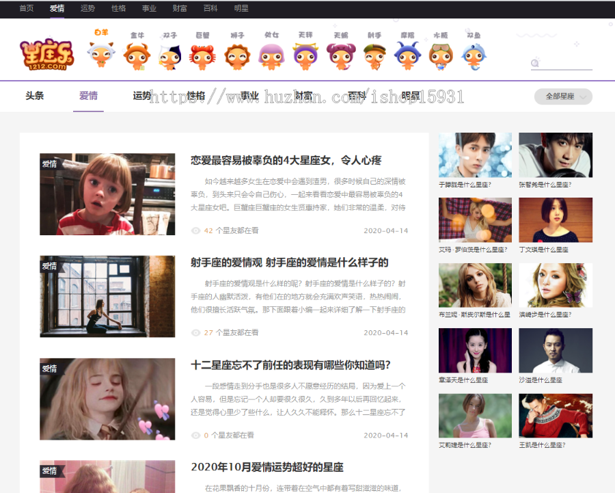
Task: Open article 十二星座忘不了前任的表现
Action: (290, 365)
